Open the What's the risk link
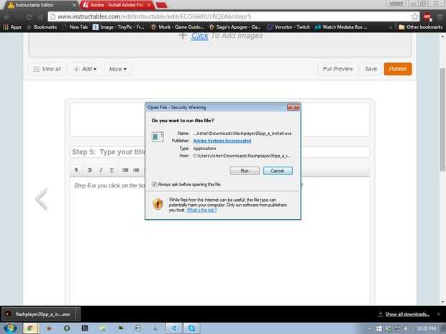The image size is (446, 334). click(201, 210)
